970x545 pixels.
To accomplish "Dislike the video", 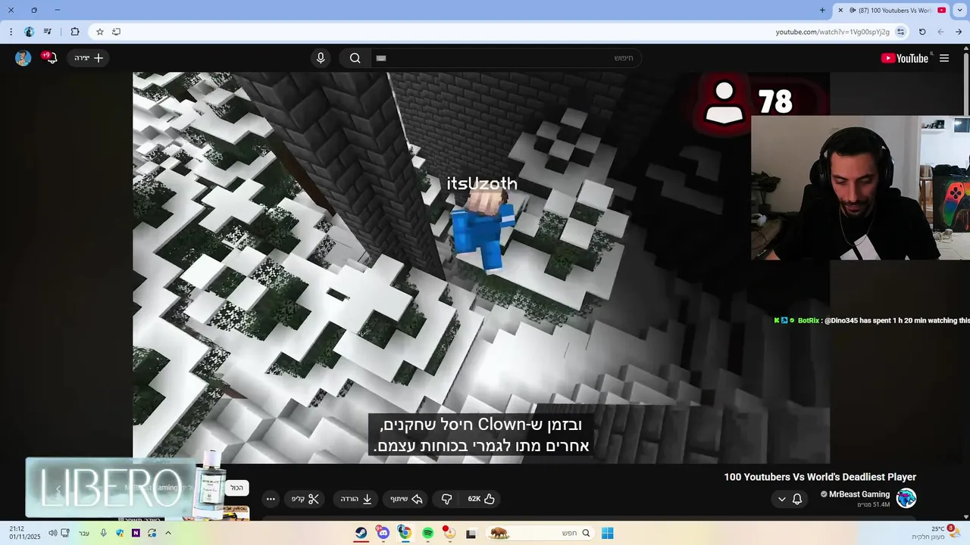I will tap(446, 499).
